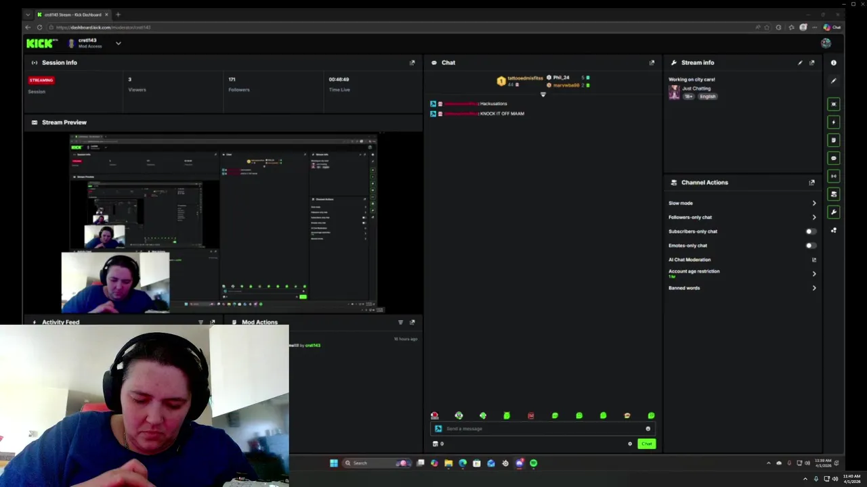The image size is (867, 487).
Task: Click the stream preview video
Action: click(223, 223)
